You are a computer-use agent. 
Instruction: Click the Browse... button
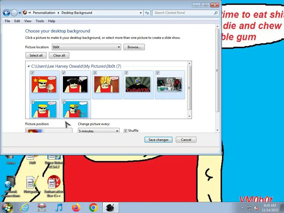click(x=134, y=47)
